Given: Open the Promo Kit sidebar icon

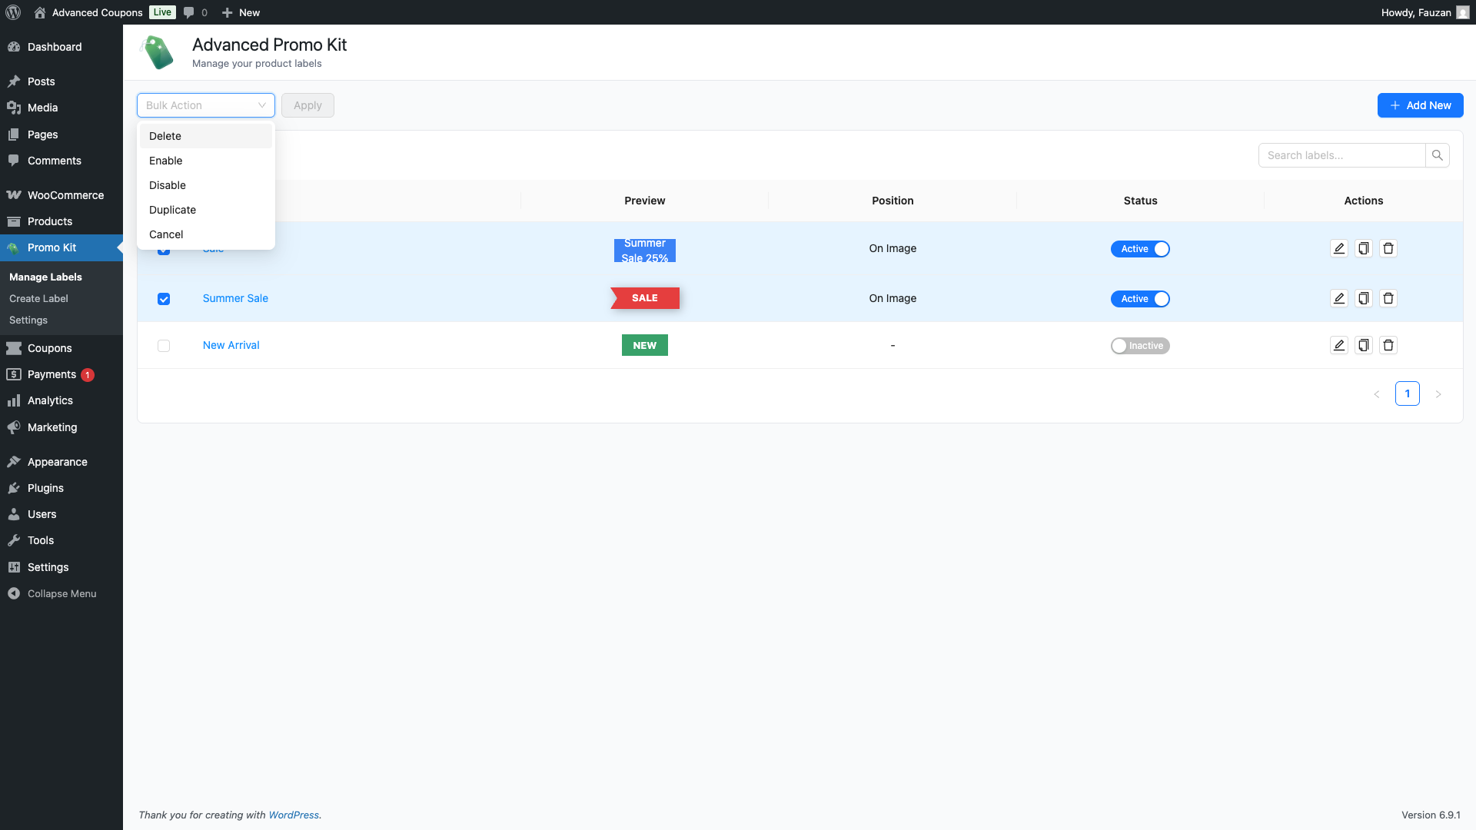Looking at the screenshot, I should click(13, 247).
